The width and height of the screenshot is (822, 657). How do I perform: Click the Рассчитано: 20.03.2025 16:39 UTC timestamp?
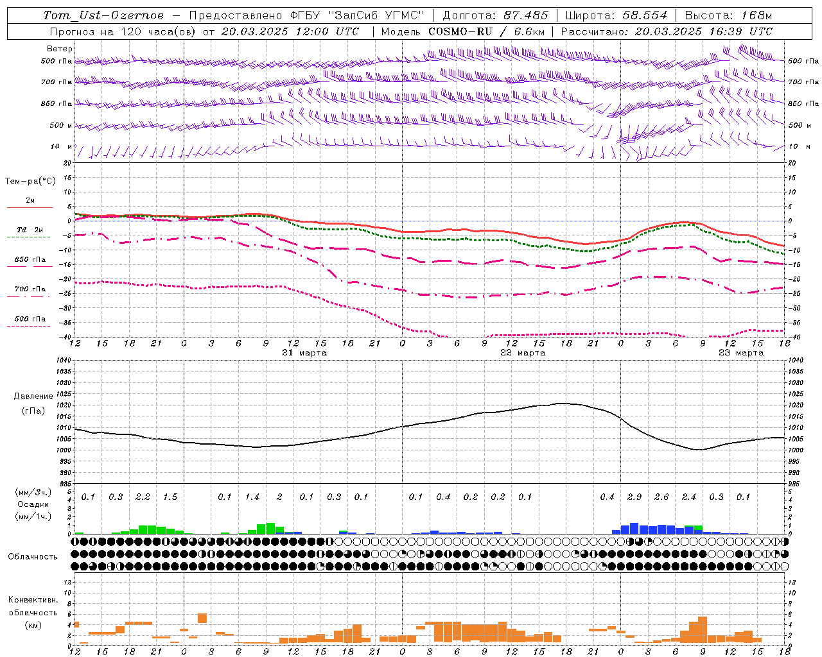pos(667,31)
